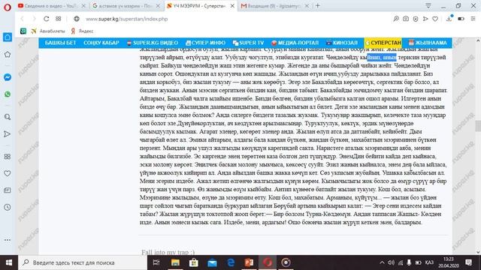
Task: Open Task View on the taskbar
Action: pos(156,262)
